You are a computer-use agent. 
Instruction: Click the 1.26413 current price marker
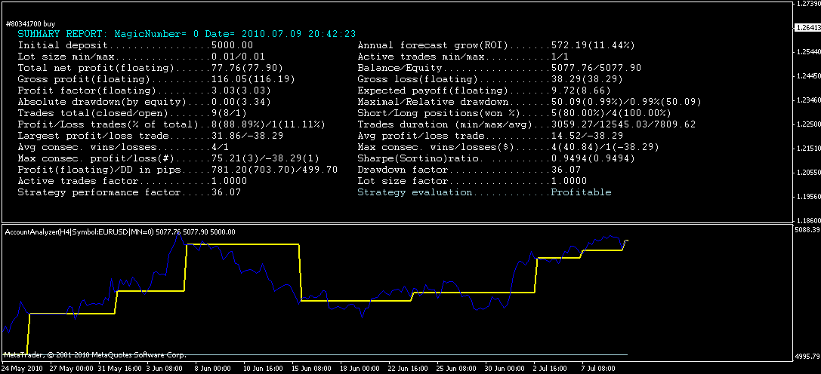pos(808,27)
